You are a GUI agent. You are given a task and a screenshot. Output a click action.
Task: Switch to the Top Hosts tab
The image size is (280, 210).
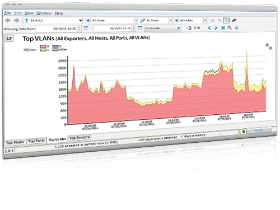15,143
